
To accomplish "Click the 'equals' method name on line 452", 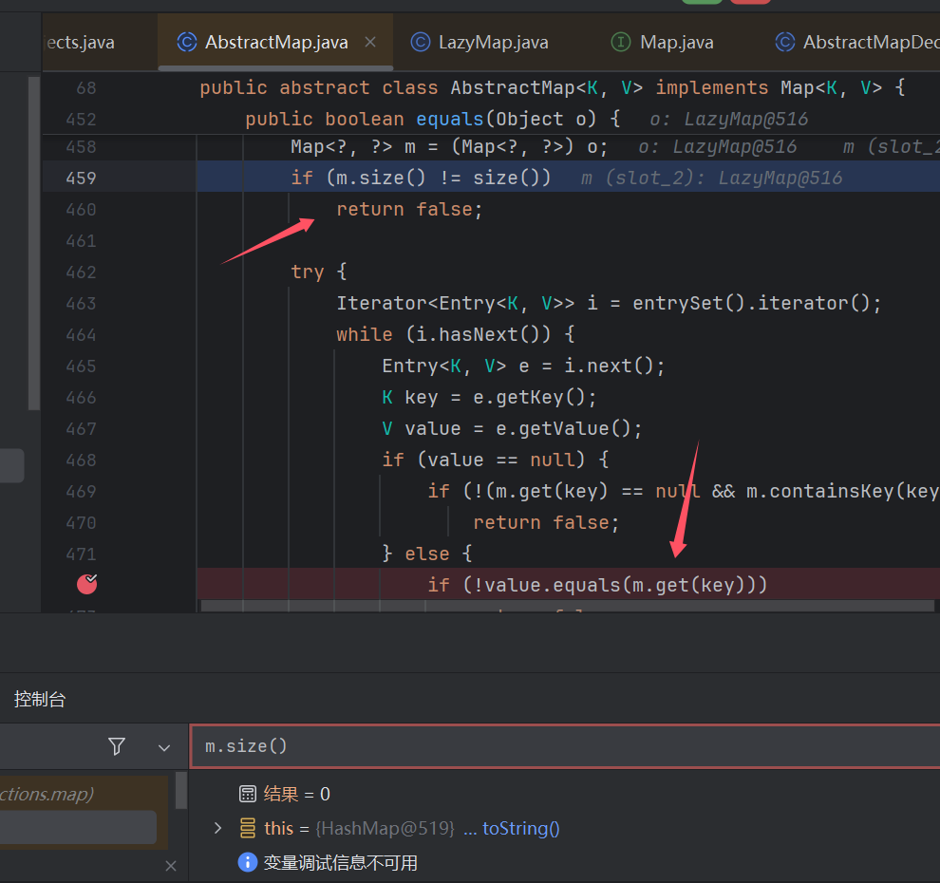I will pos(450,119).
